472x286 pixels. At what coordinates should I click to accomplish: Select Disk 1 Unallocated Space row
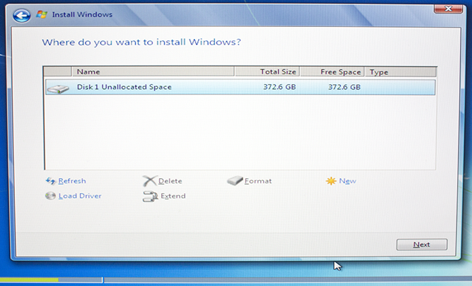click(240, 87)
